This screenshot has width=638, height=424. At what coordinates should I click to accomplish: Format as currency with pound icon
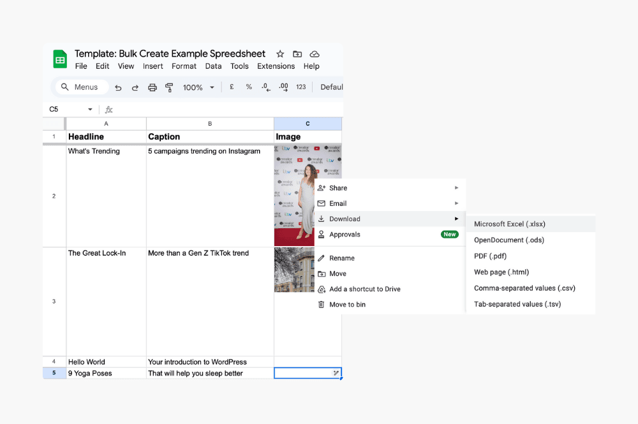point(231,87)
